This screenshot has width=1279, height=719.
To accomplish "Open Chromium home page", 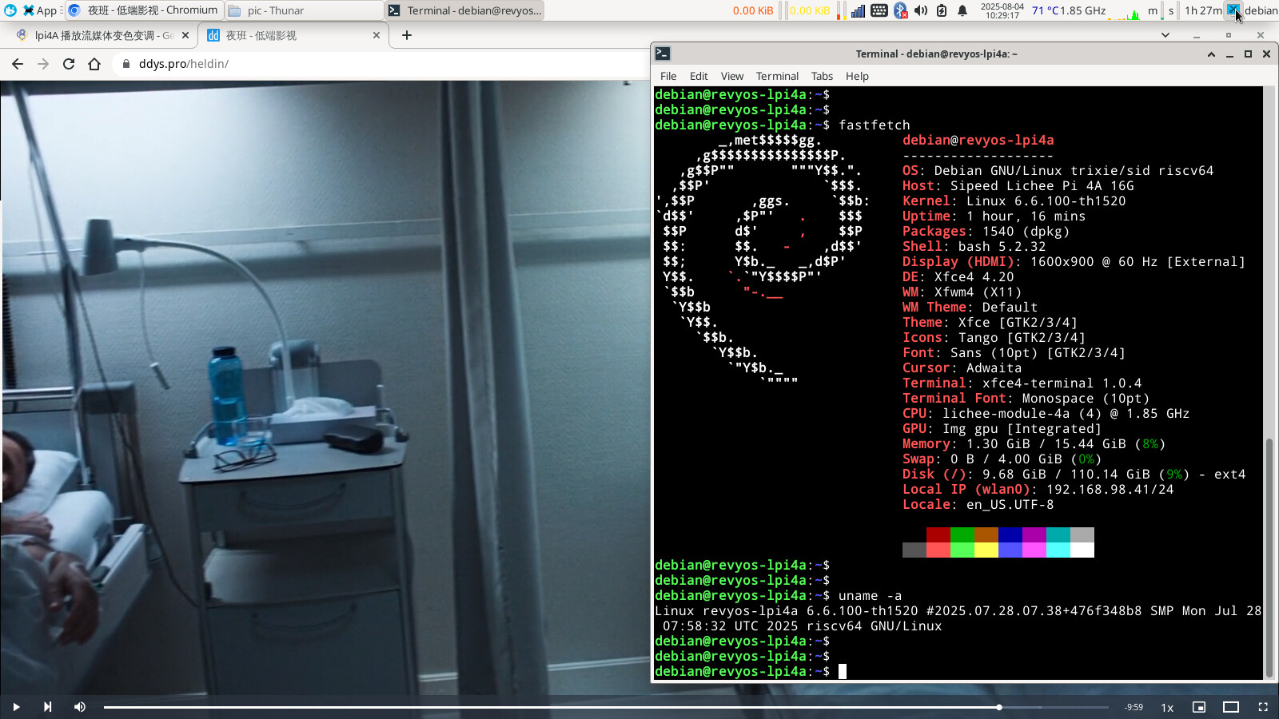I will pos(94,64).
